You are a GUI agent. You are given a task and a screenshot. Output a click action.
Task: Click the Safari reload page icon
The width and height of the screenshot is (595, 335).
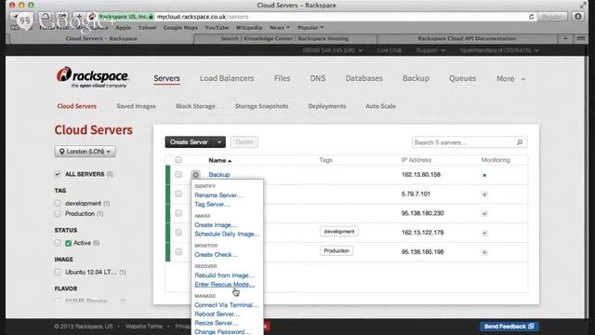(531, 17)
